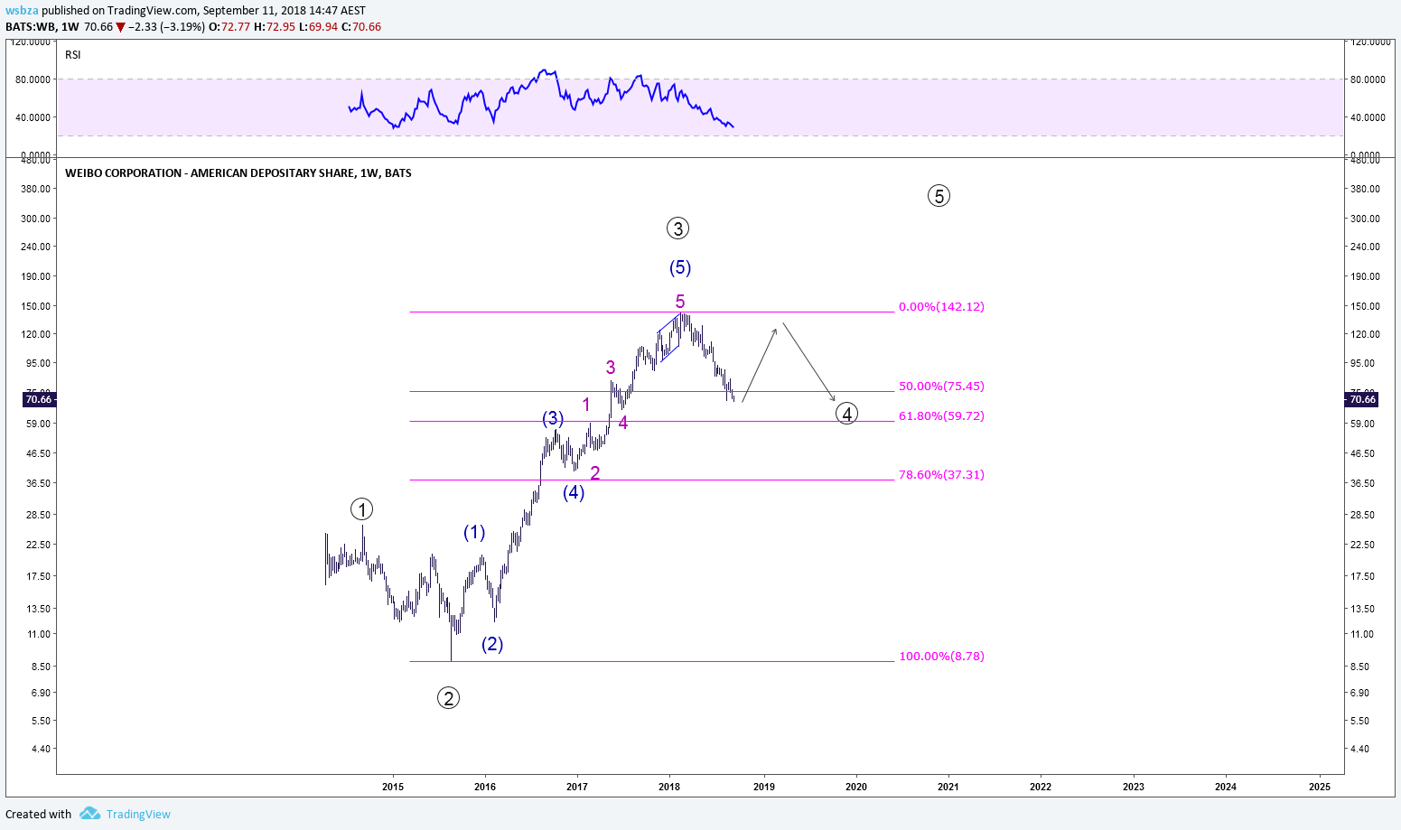Click the L:69.94 low price value
1401x830 pixels.
[318, 27]
